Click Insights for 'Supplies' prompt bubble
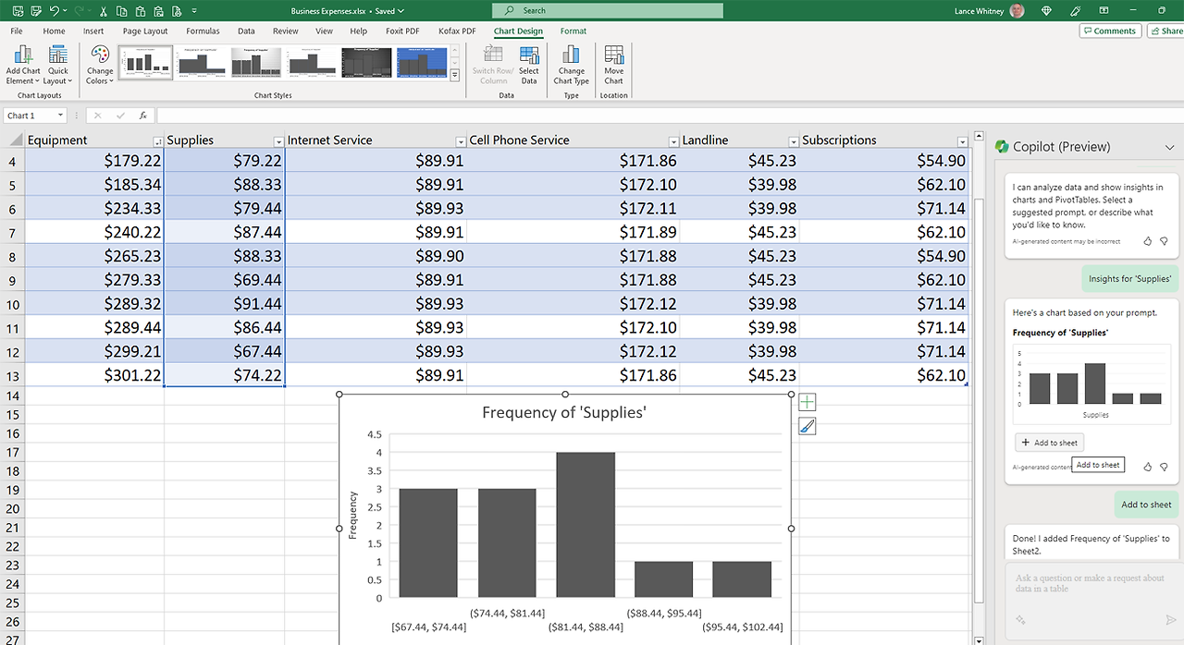 [1129, 278]
